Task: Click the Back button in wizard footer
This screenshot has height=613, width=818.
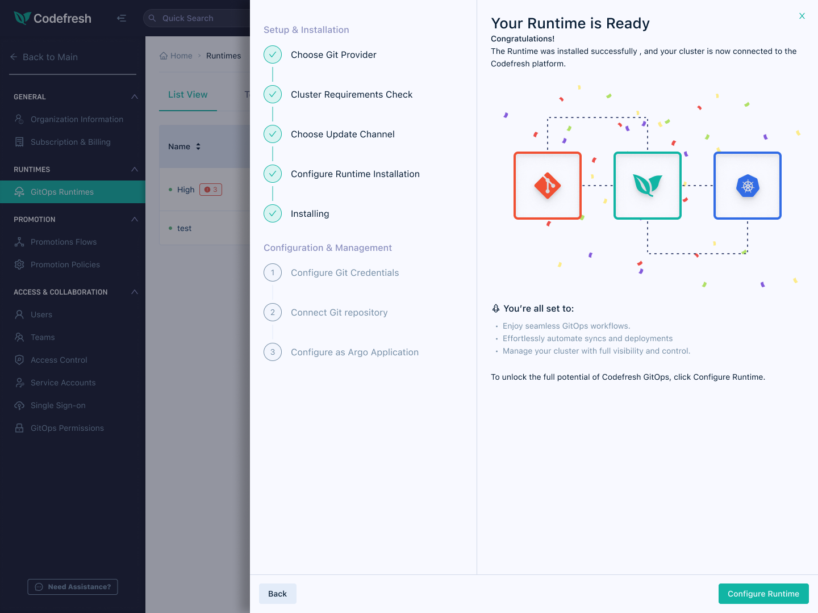Action: [x=278, y=594]
